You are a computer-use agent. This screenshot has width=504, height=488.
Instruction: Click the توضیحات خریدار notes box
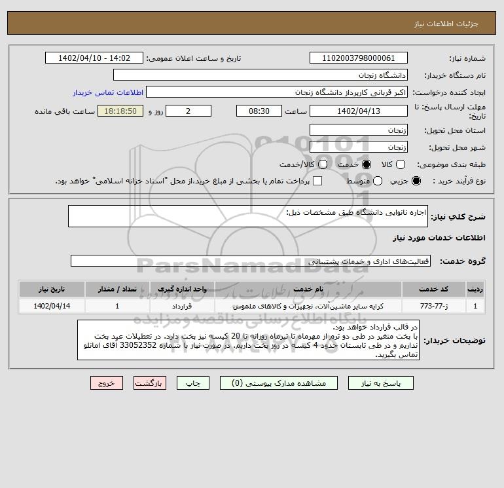point(248,340)
